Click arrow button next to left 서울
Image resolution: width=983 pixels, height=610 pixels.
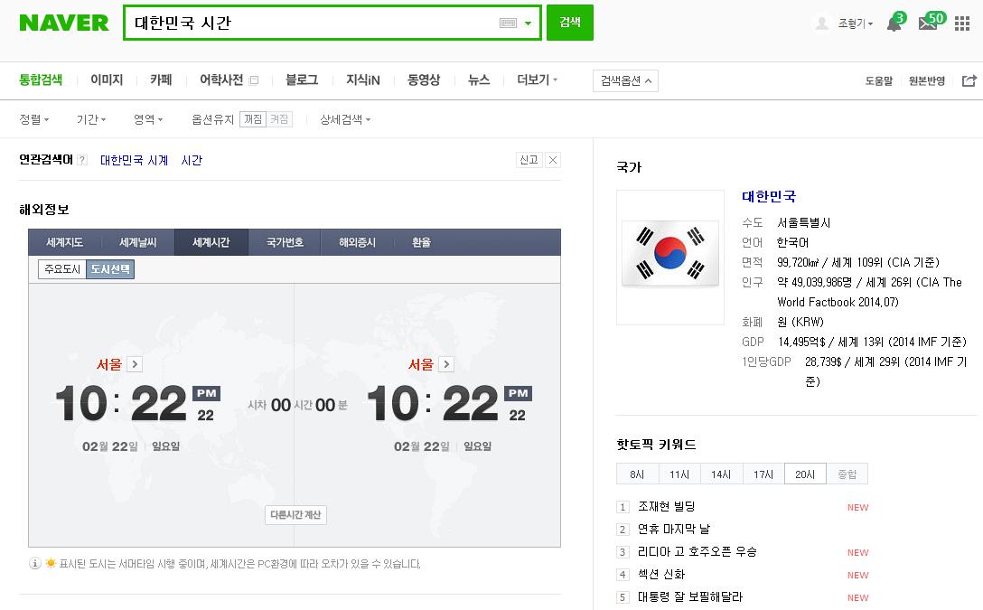pos(135,364)
